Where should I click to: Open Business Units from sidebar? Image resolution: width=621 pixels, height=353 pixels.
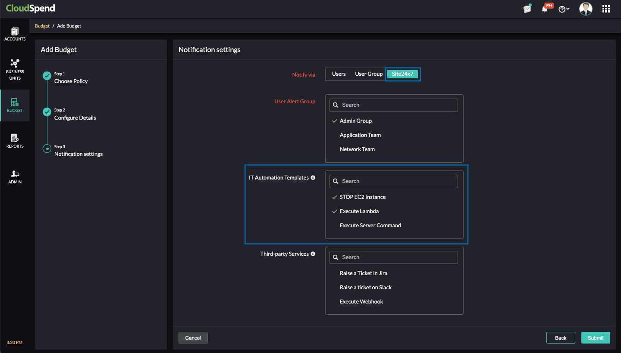point(15,69)
